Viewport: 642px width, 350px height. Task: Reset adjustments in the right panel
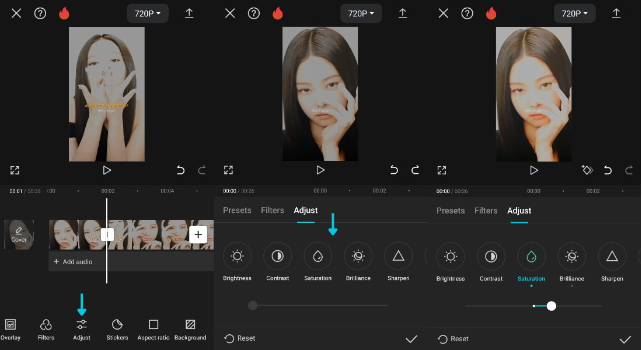[x=453, y=339]
